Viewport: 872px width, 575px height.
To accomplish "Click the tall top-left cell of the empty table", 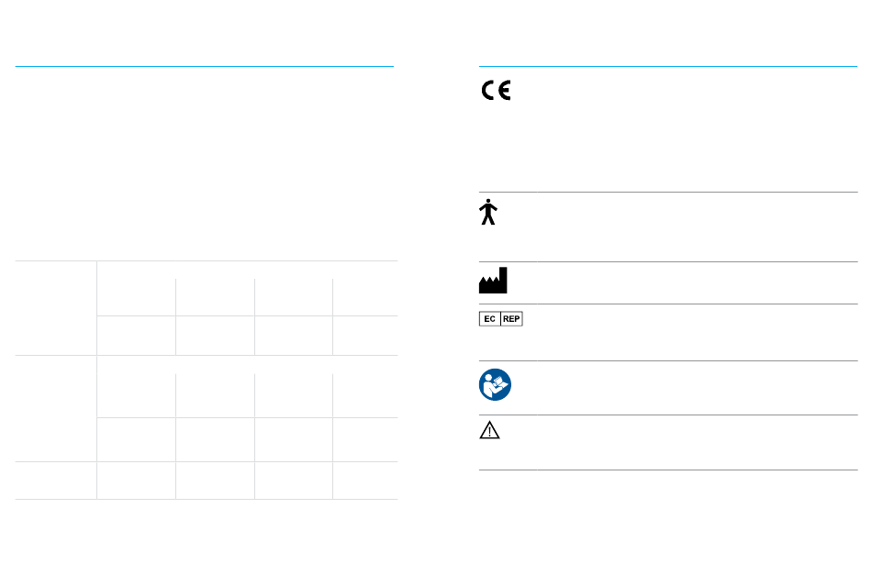I will 56,308.
